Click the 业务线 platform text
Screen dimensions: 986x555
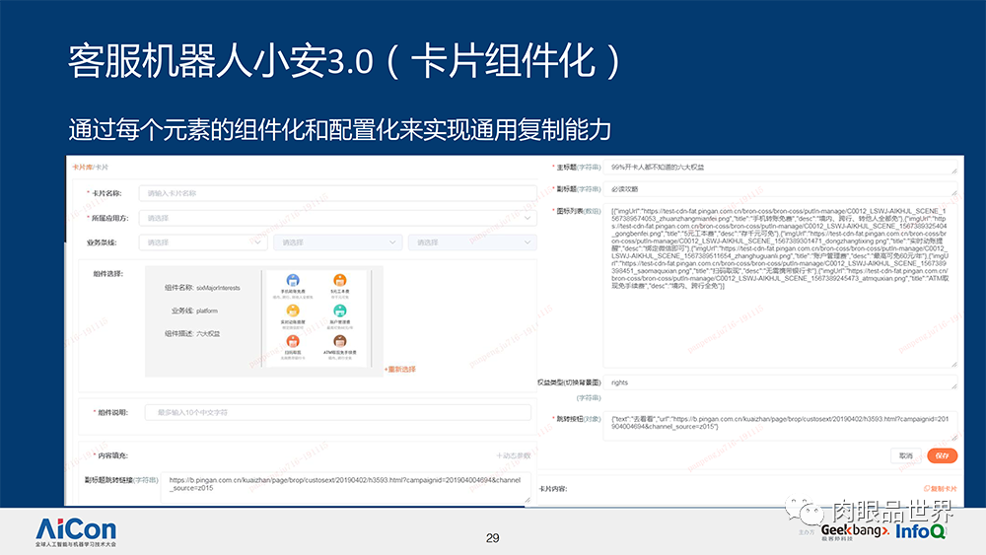point(207,311)
